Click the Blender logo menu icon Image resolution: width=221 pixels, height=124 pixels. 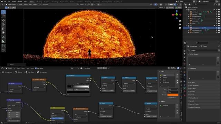(2, 1)
